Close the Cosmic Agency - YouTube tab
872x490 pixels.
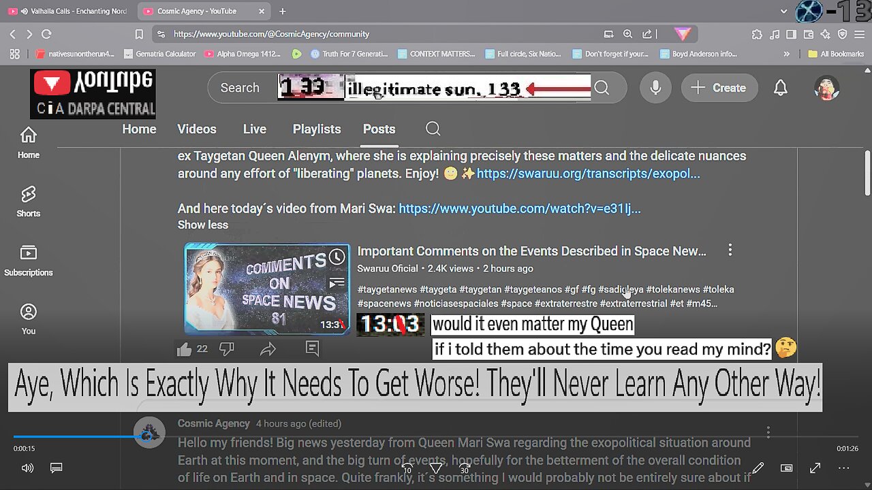pos(262,11)
